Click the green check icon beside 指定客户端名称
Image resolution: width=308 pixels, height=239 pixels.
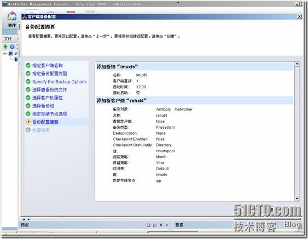(28, 65)
